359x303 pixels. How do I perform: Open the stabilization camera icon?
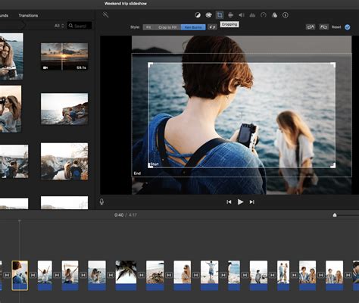(230, 15)
